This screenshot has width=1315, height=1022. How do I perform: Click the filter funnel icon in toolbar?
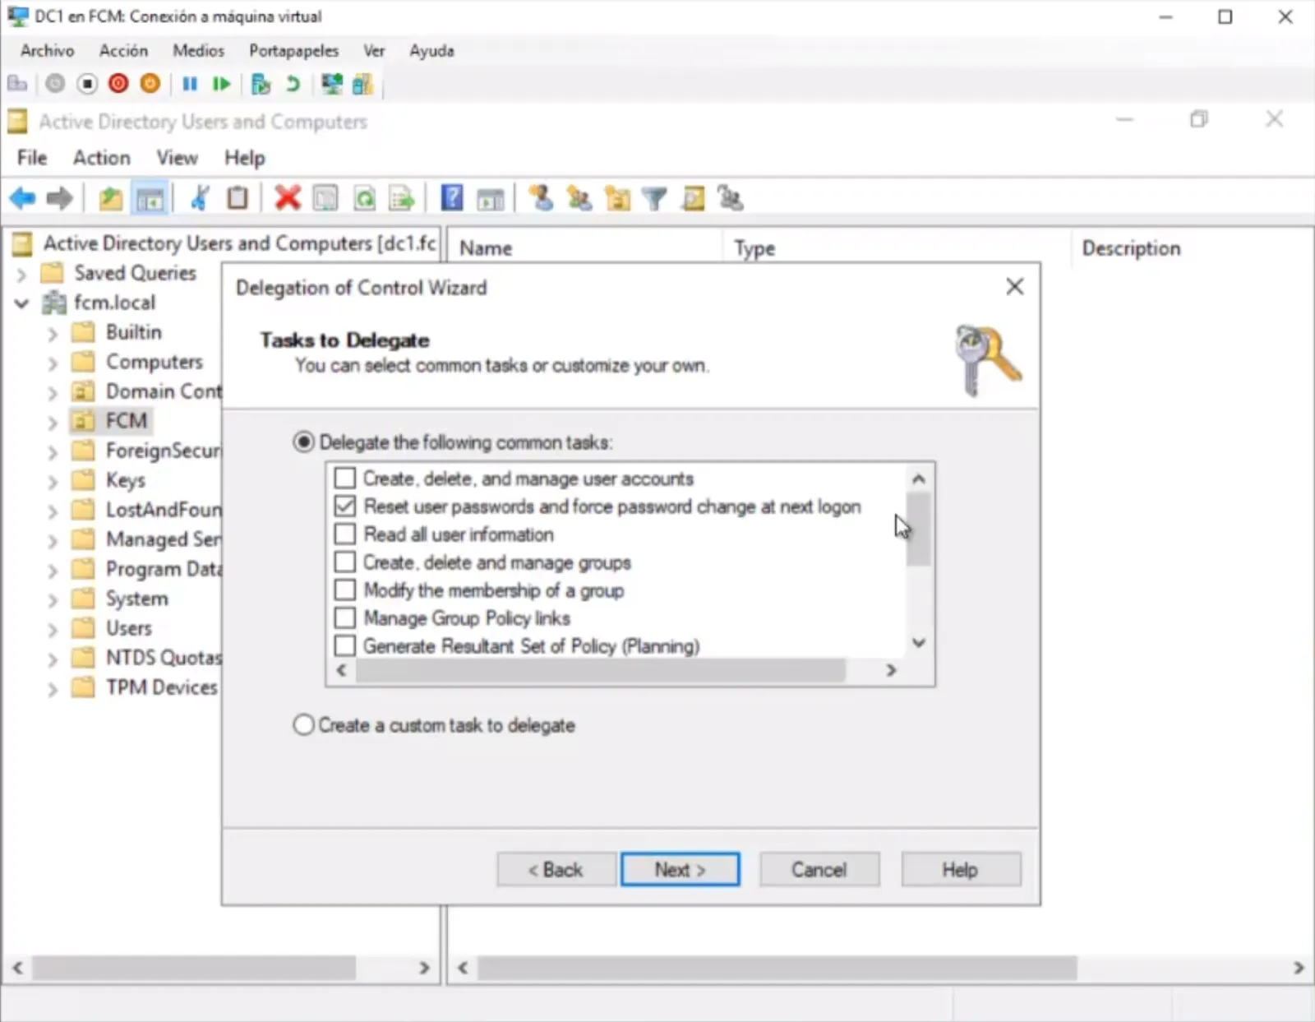(654, 198)
